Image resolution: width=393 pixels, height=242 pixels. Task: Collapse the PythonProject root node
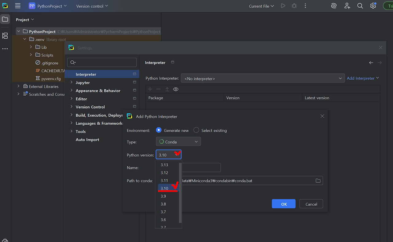18,31
